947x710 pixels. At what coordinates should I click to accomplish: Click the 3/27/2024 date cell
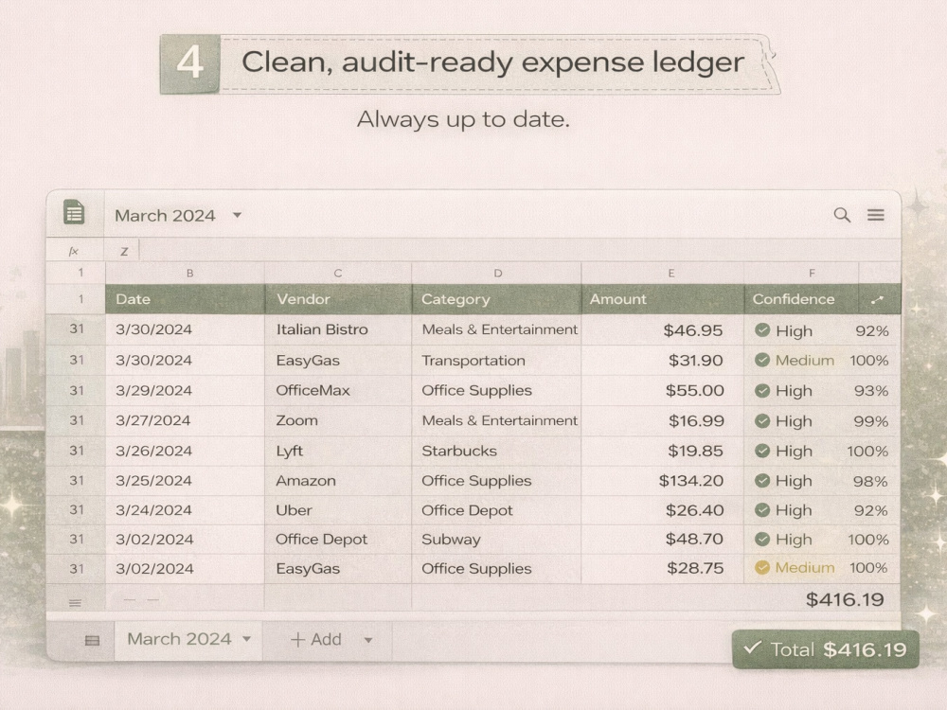tap(185, 421)
